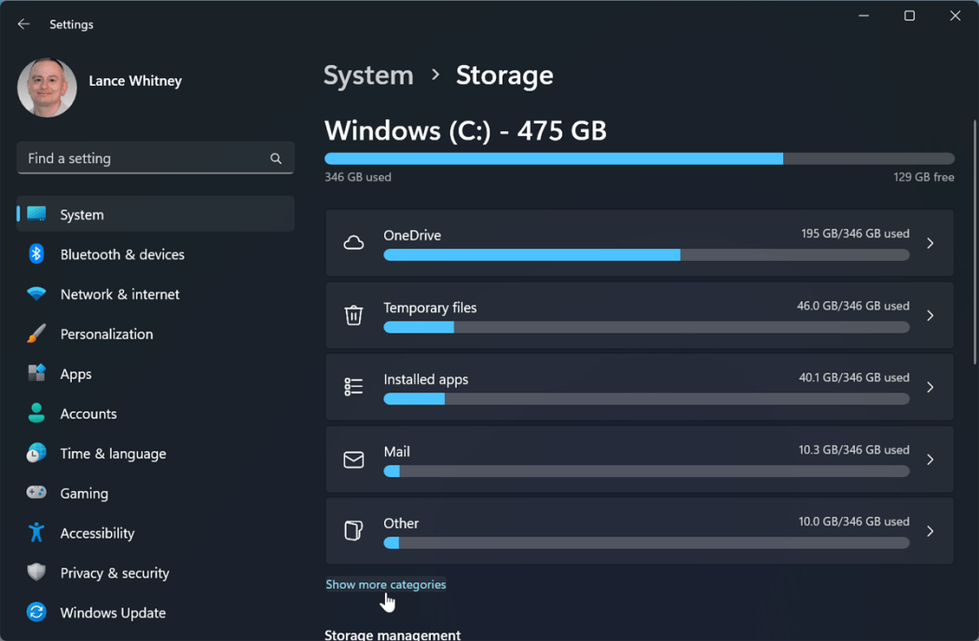Open Network & internet settings
979x641 pixels.
click(120, 294)
